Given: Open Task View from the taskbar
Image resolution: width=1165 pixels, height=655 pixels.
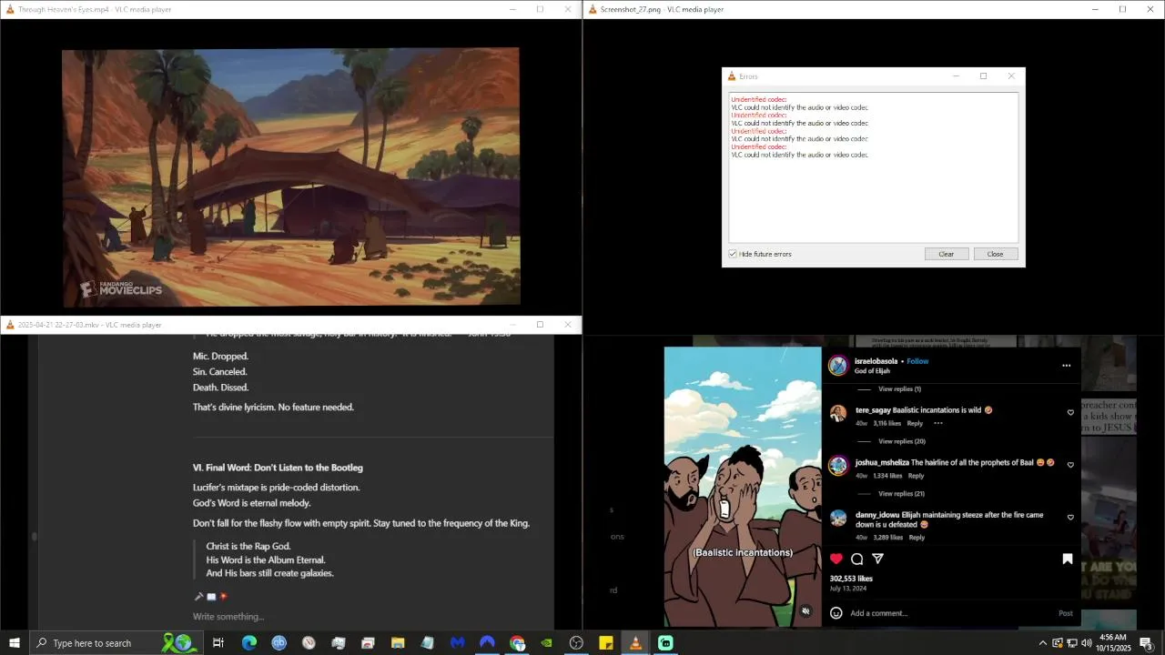Looking at the screenshot, I should tap(218, 643).
